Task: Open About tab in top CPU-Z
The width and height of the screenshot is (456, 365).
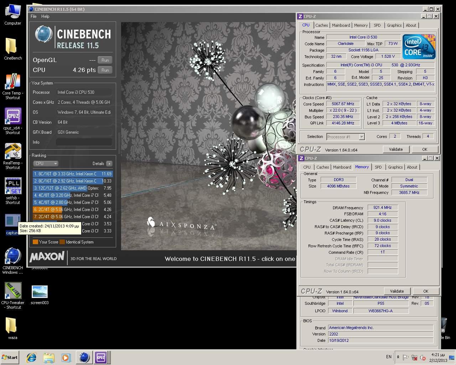Action: point(411,25)
